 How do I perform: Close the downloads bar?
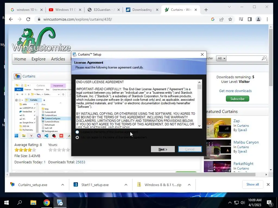click(268, 184)
